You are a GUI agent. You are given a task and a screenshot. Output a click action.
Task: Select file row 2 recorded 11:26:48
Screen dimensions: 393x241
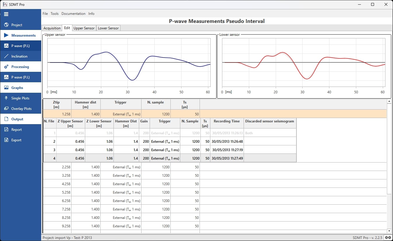point(170,142)
